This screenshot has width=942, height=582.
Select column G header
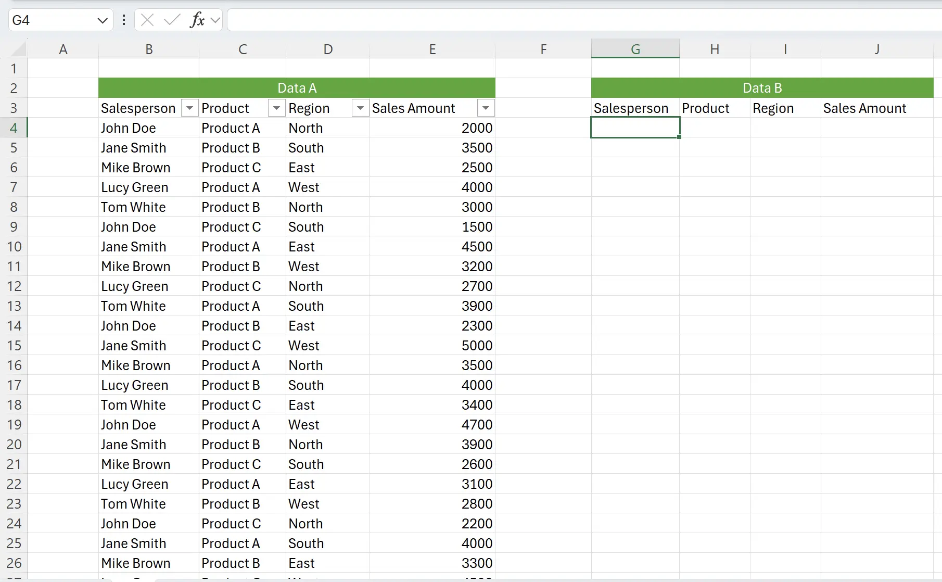click(635, 49)
